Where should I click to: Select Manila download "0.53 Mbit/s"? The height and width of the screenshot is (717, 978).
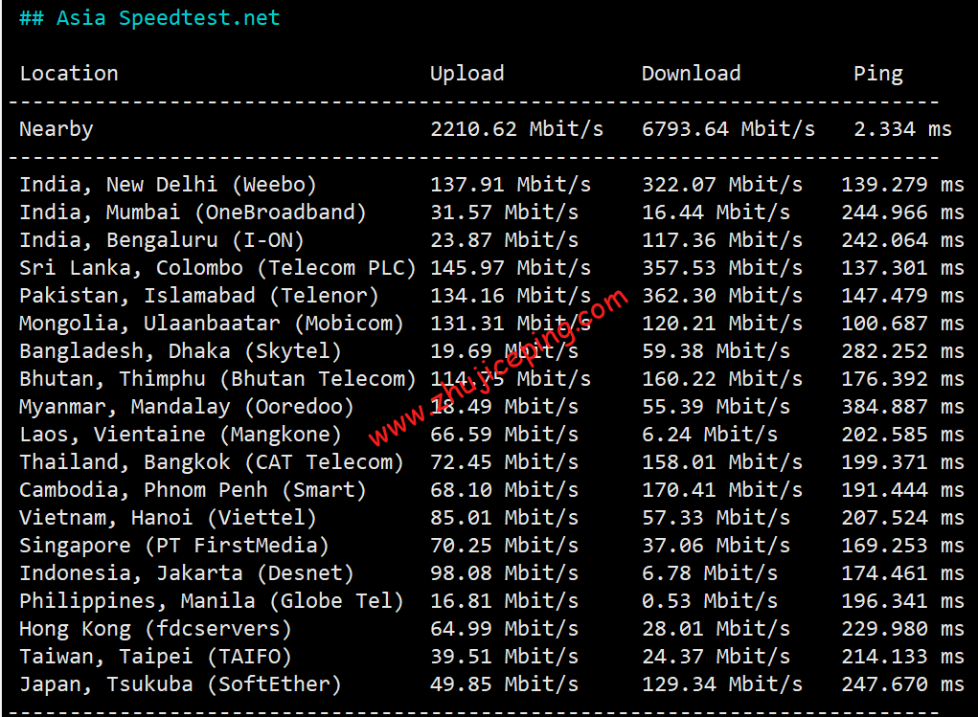pyautogui.click(x=710, y=601)
